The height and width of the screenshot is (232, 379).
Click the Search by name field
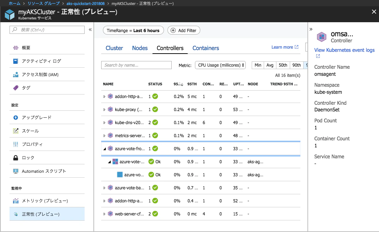[136, 65]
